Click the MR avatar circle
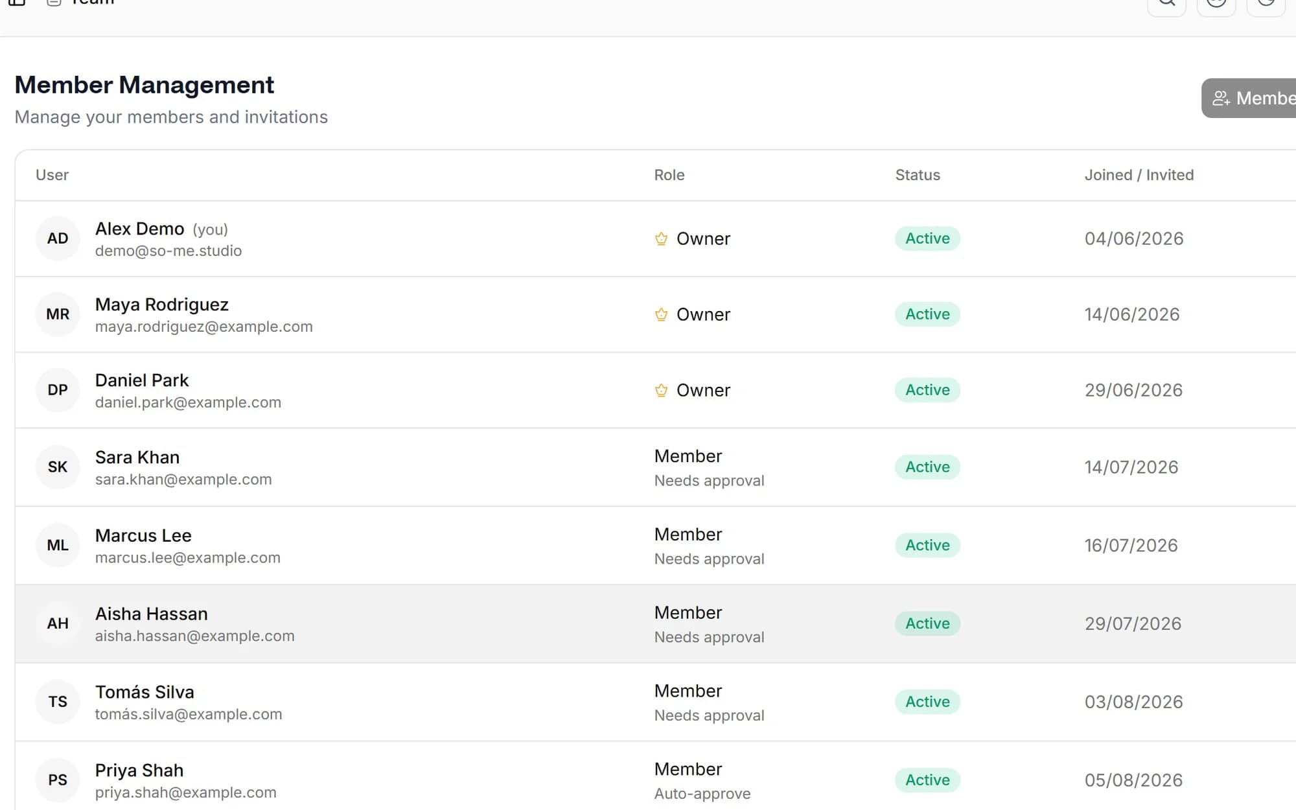Viewport: 1296px width, 810px height. [58, 314]
